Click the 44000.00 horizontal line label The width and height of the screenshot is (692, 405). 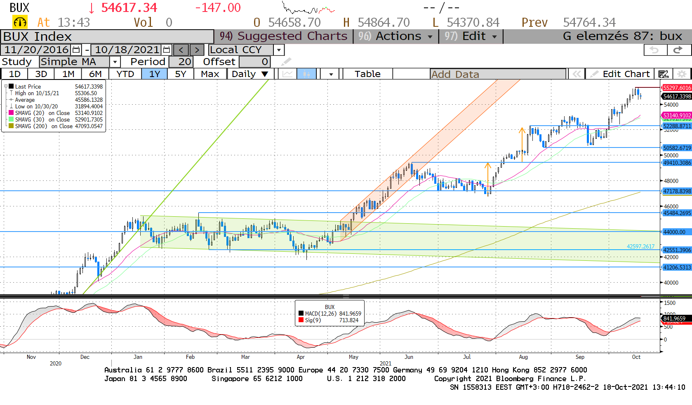pyautogui.click(x=677, y=232)
